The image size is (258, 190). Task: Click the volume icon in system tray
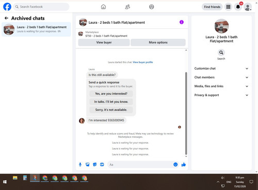pos(223,178)
